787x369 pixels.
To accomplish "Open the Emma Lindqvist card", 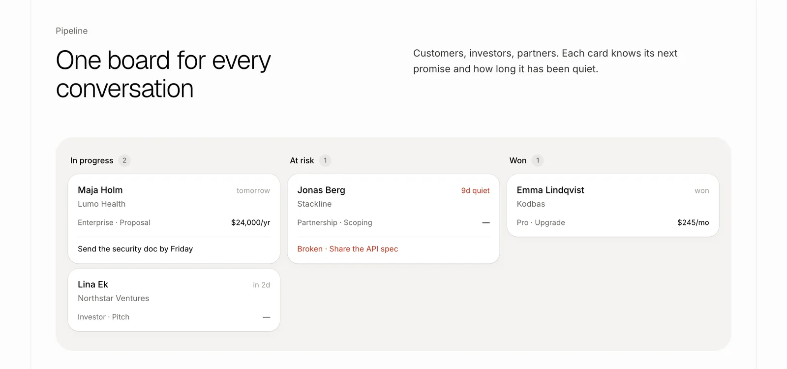I will (x=613, y=206).
